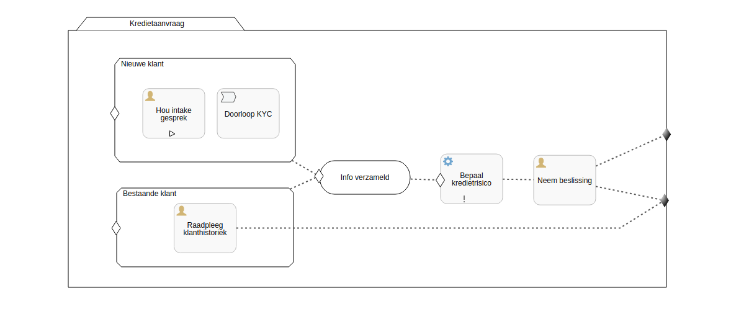This screenshot has width=731, height=314.
Task: Select the Neem beslissing task label
Action: [564, 181]
